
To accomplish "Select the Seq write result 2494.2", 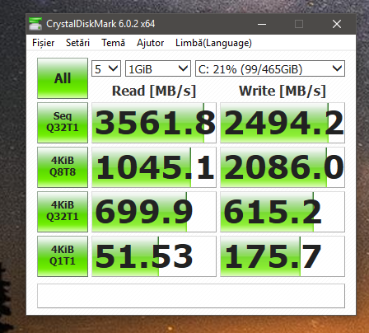I will (283, 123).
